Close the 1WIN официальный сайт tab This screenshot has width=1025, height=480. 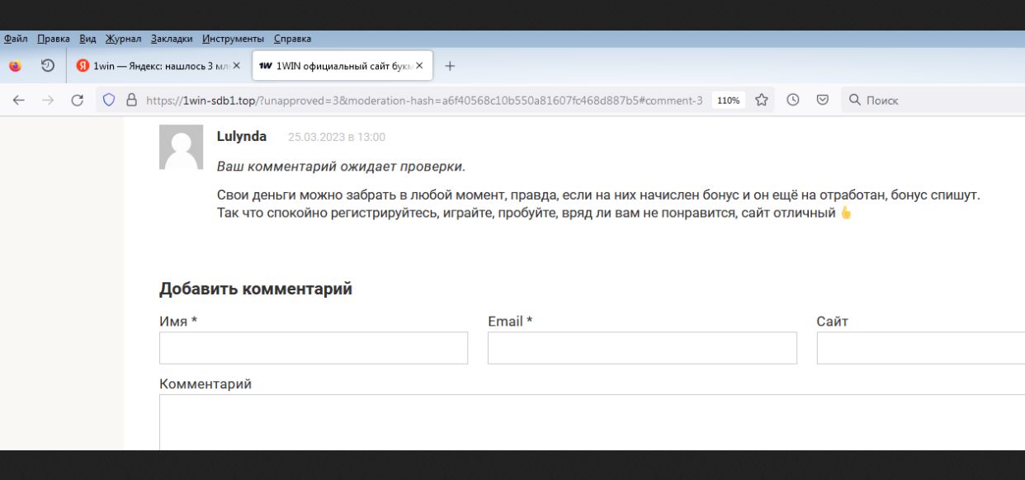(419, 66)
